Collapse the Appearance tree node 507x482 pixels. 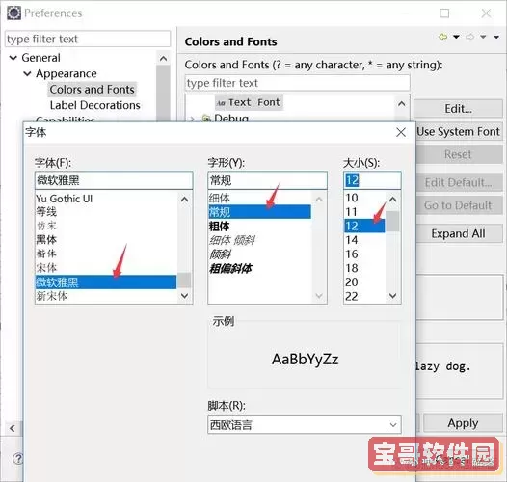28,74
